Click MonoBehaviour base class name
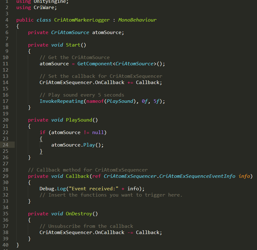The width and height of the screenshot is (257, 250). [x=137, y=20]
